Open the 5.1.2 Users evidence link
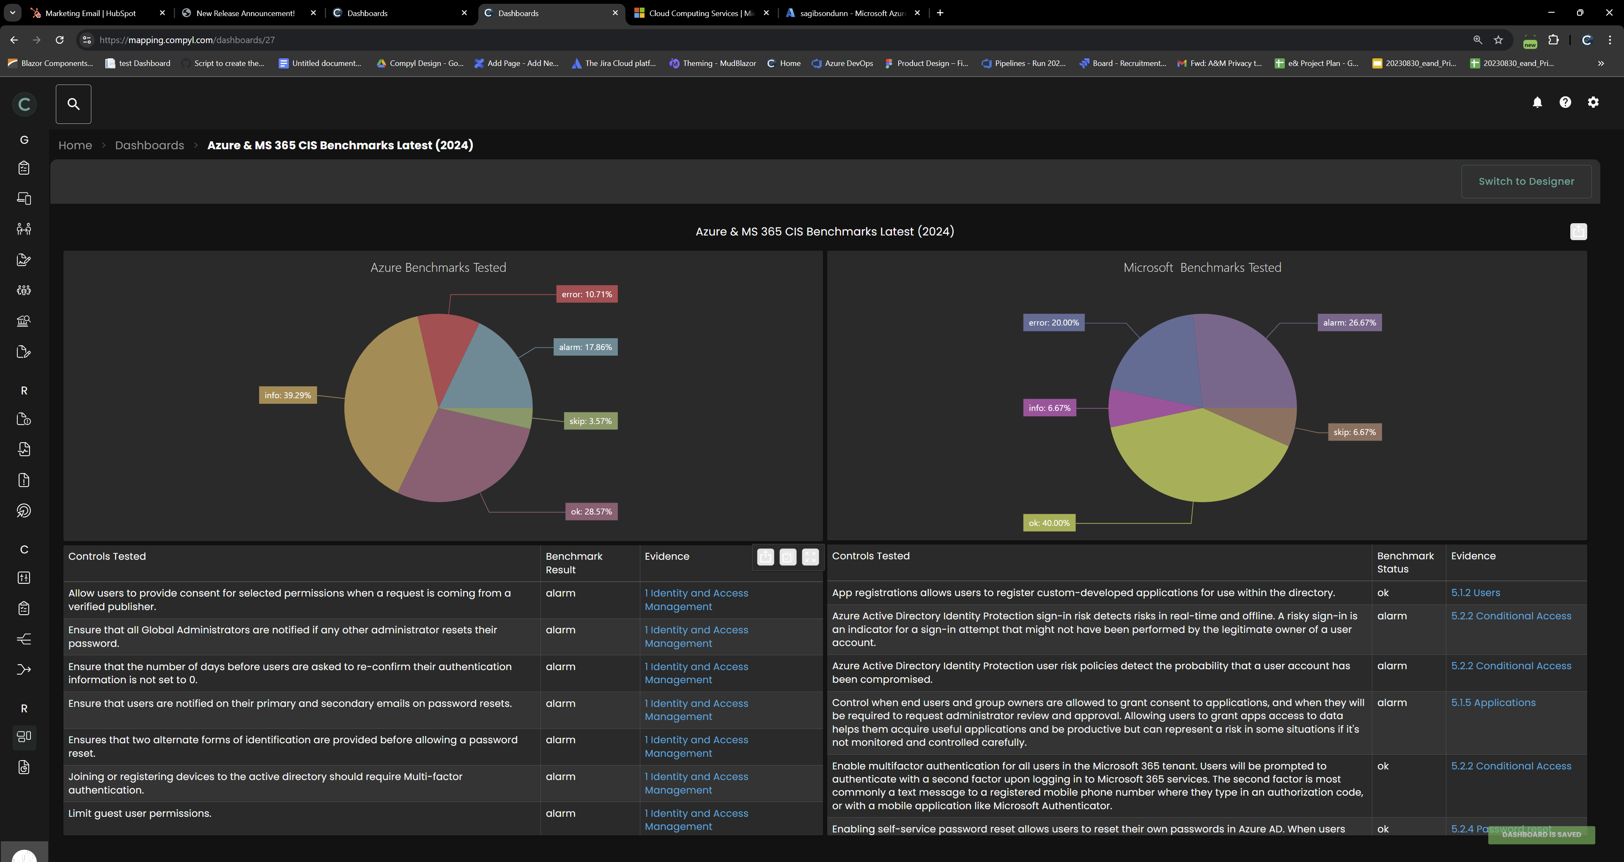This screenshot has width=1624, height=862. [x=1475, y=593]
